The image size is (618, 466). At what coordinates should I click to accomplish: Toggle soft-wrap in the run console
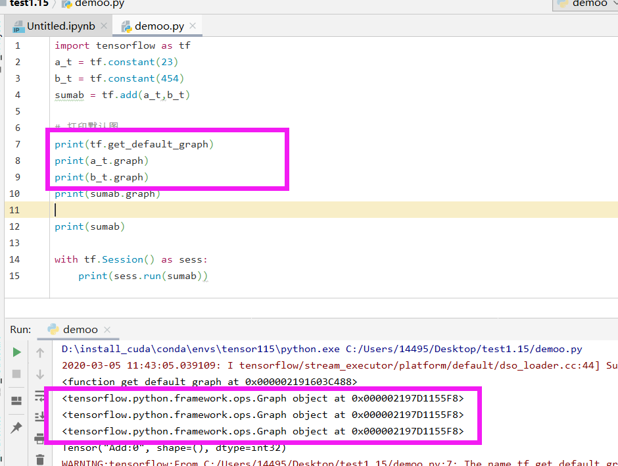40,396
